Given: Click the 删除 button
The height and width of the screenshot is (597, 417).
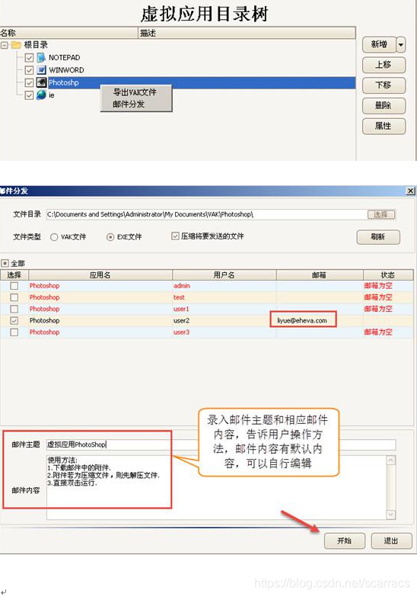Looking at the screenshot, I should [384, 106].
